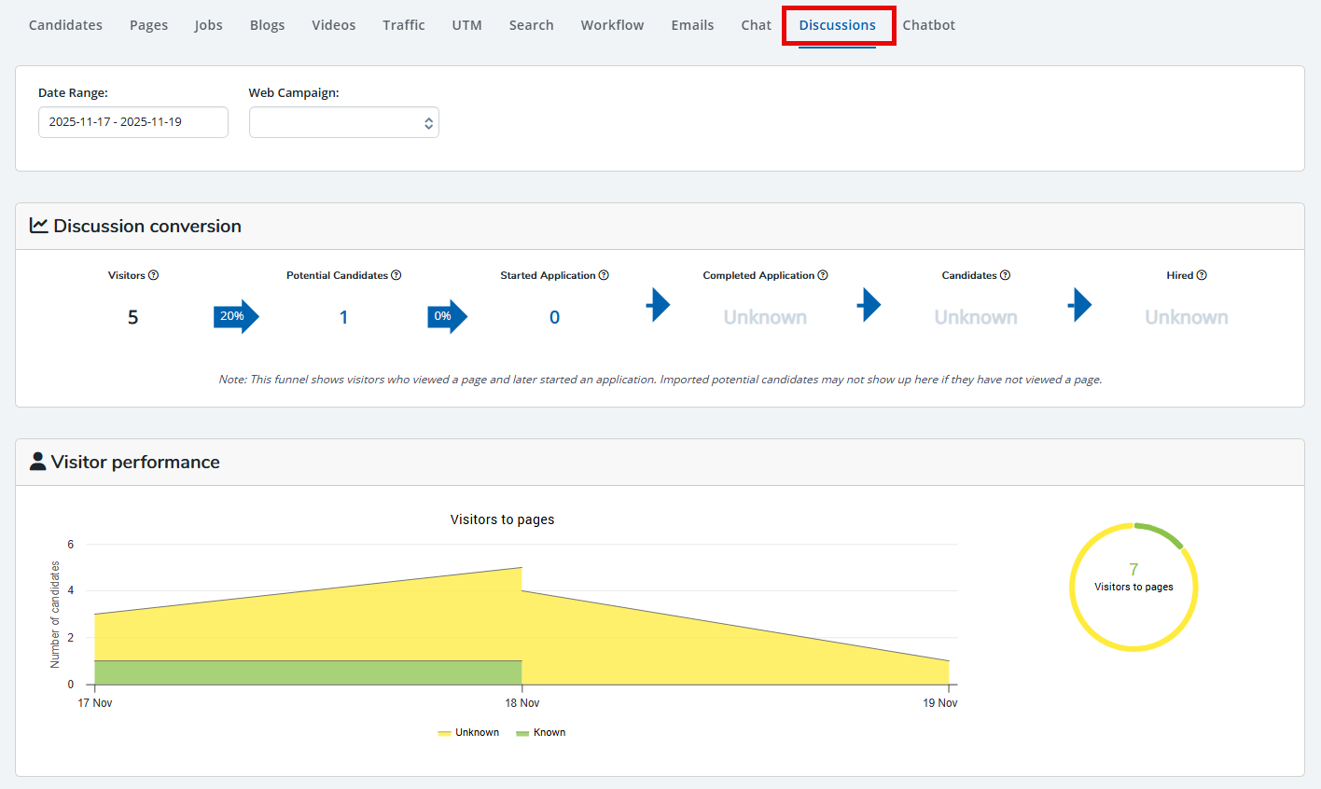The height and width of the screenshot is (789, 1321).
Task: Open the Started Application help tooltip
Action: coord(605,274)
